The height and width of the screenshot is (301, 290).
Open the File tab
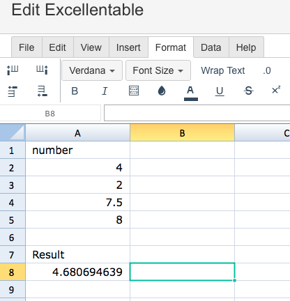(26, 47)
